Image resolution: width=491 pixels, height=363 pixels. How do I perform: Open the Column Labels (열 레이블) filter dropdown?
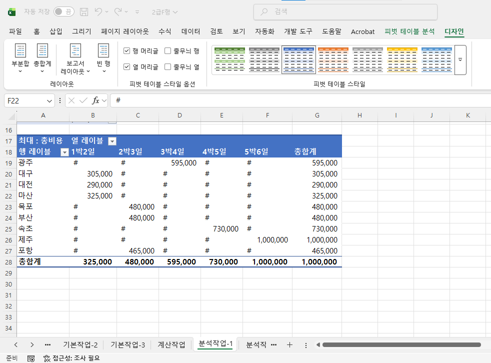point(112,141)
